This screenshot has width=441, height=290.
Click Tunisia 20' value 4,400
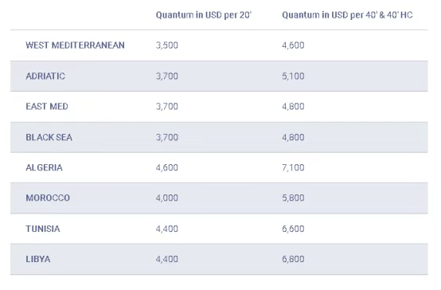pos(167,229)
